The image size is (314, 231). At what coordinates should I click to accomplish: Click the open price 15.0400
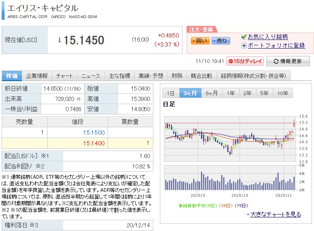[x=141, y=89]
